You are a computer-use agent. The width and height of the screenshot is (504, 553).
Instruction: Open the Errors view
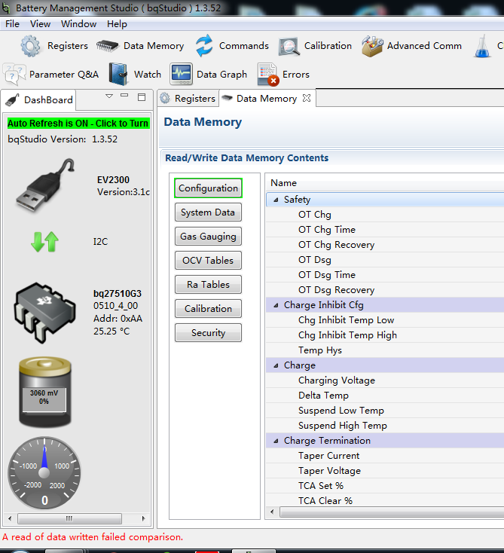point(267,74)
